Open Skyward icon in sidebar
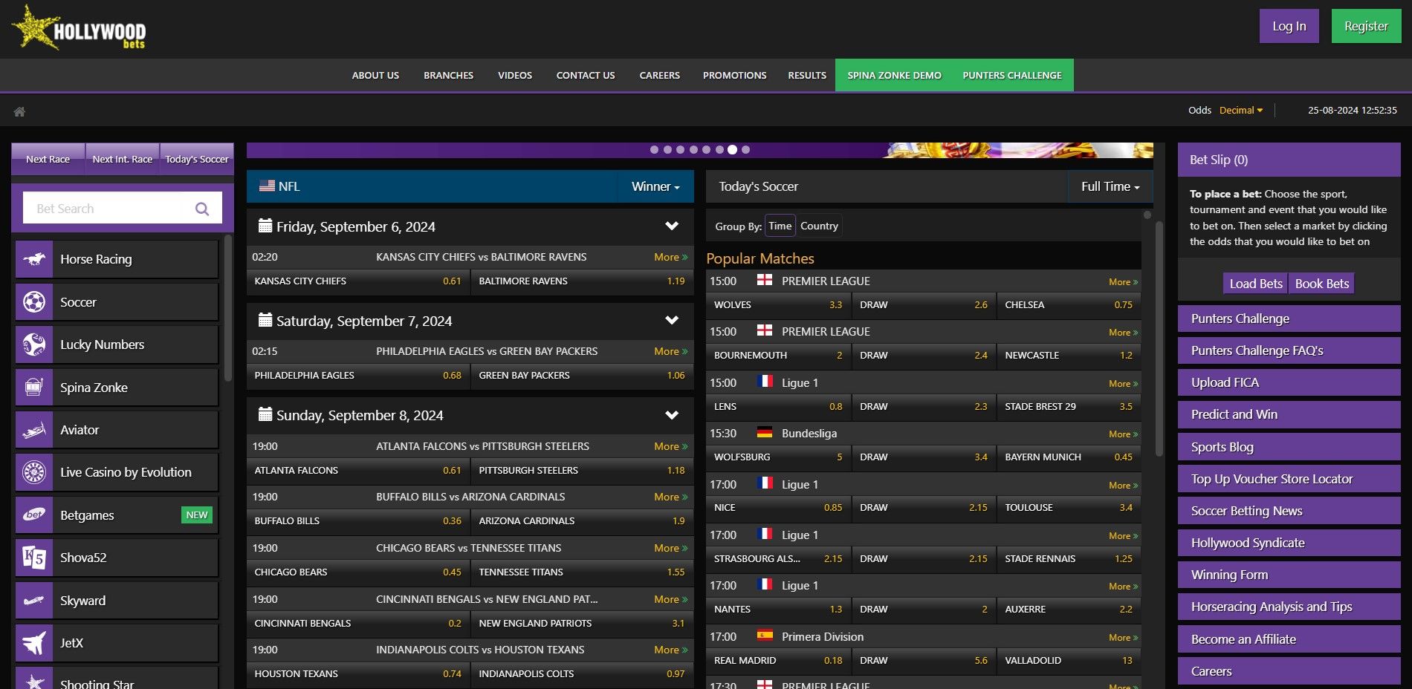Image resolution: width=1412 pixels, height=689 pixels. point(34,601)
